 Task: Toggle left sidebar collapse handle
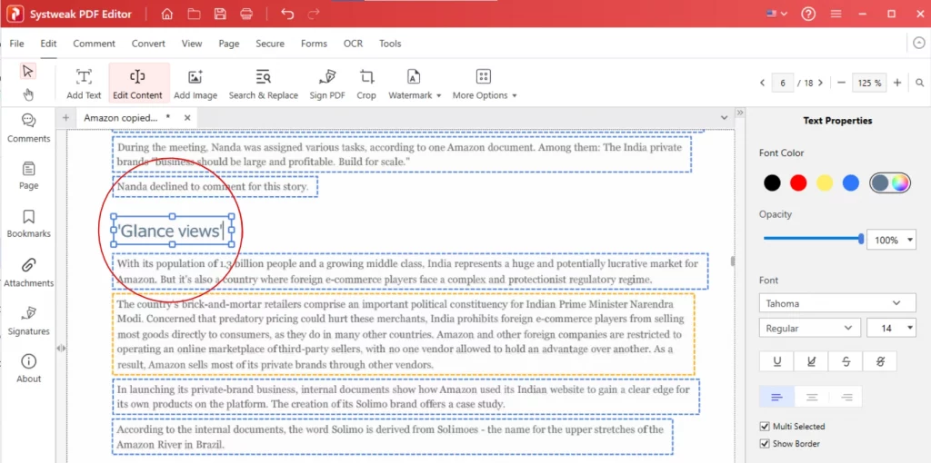tap(61, 348)
